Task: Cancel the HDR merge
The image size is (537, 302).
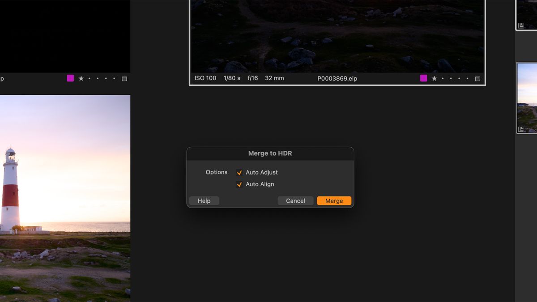Action: pos(295,200)
